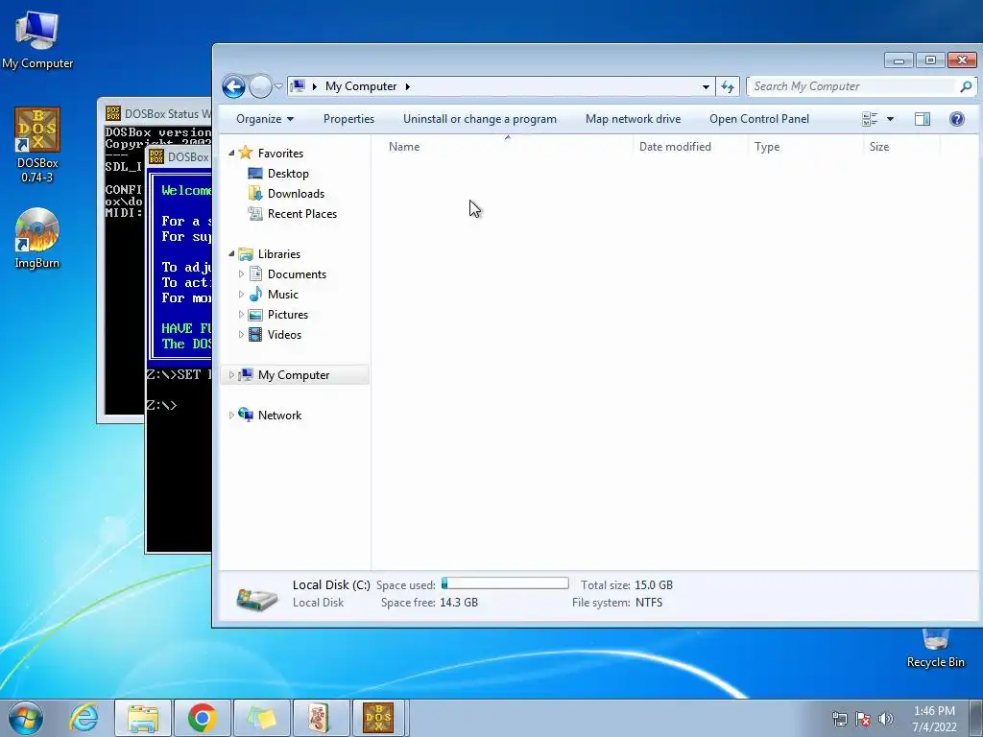Click the refresh button beside the address bar

(728, 86)
